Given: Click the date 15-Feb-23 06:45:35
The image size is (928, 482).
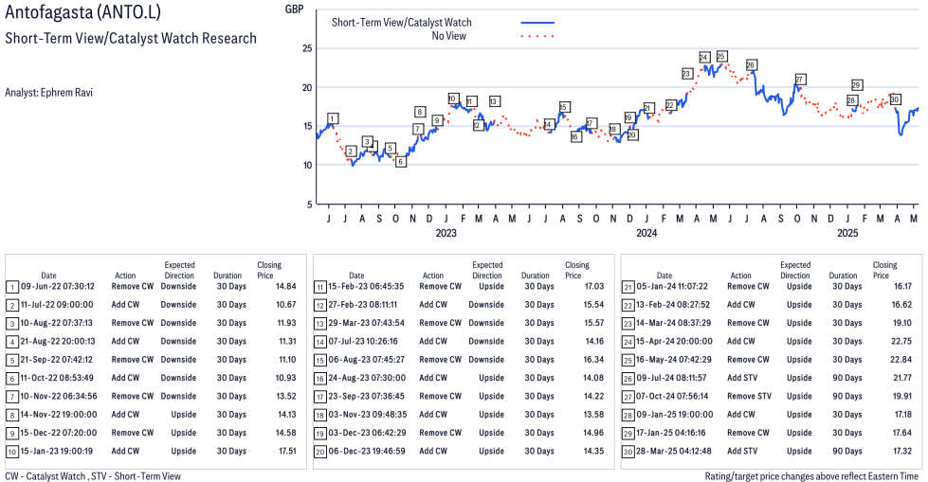Looking at the screenshot, I should (x=366, y=286).
